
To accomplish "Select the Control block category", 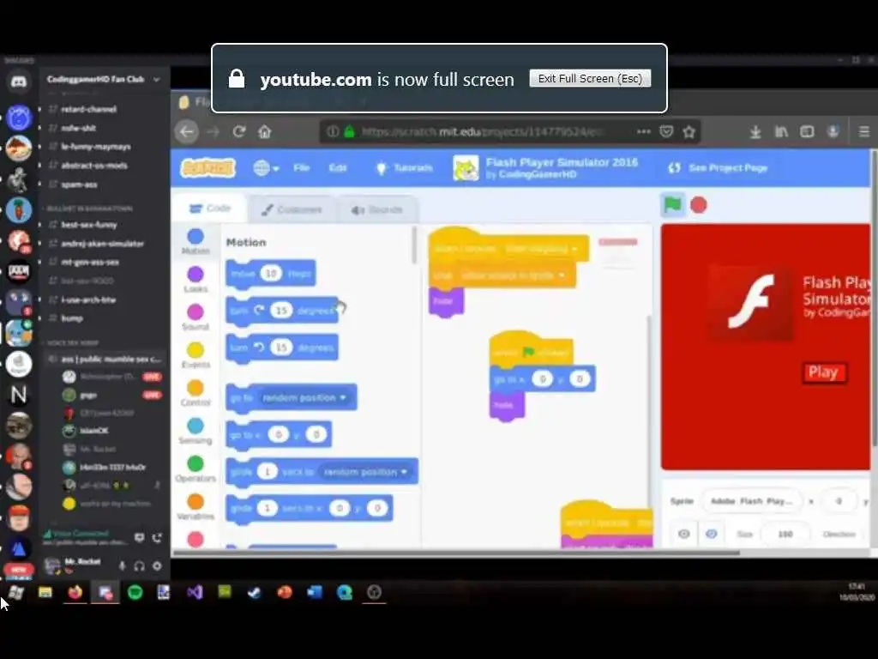I will coord(195,393).
